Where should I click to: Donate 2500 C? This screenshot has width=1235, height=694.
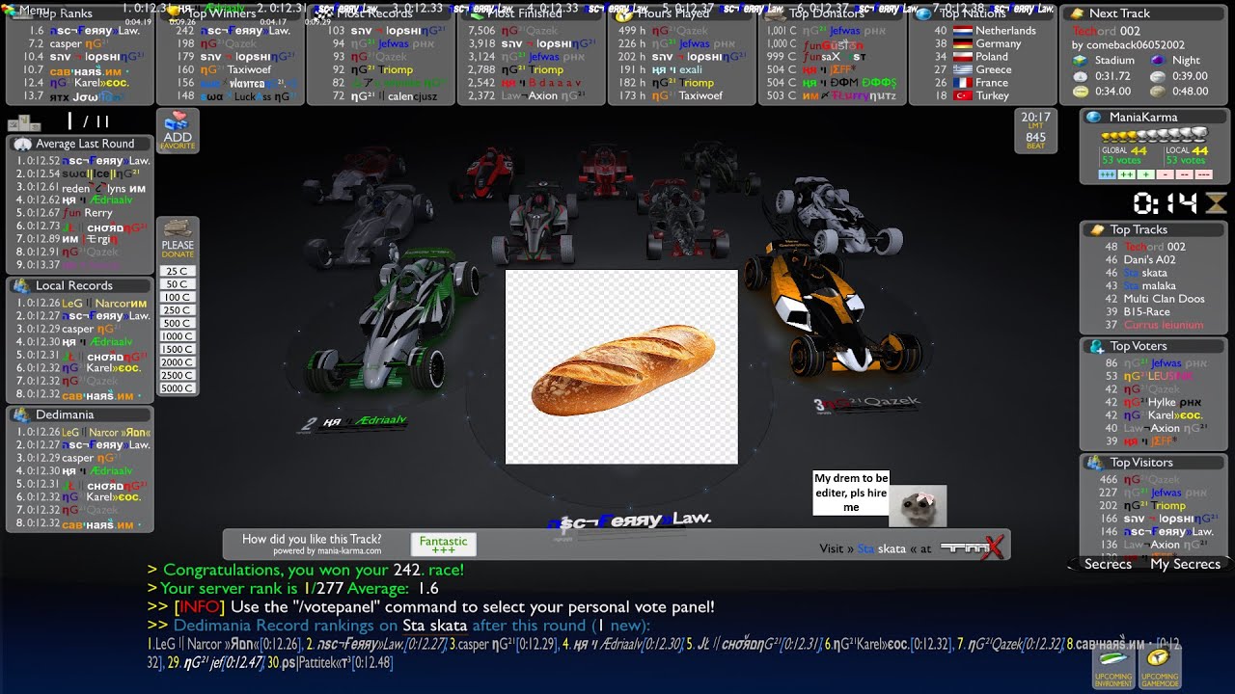[178, 376]
